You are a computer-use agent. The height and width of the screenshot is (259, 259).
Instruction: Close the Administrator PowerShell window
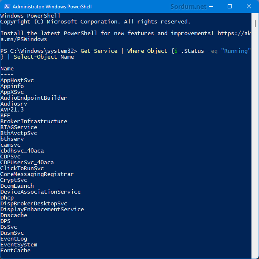(249, 6)
